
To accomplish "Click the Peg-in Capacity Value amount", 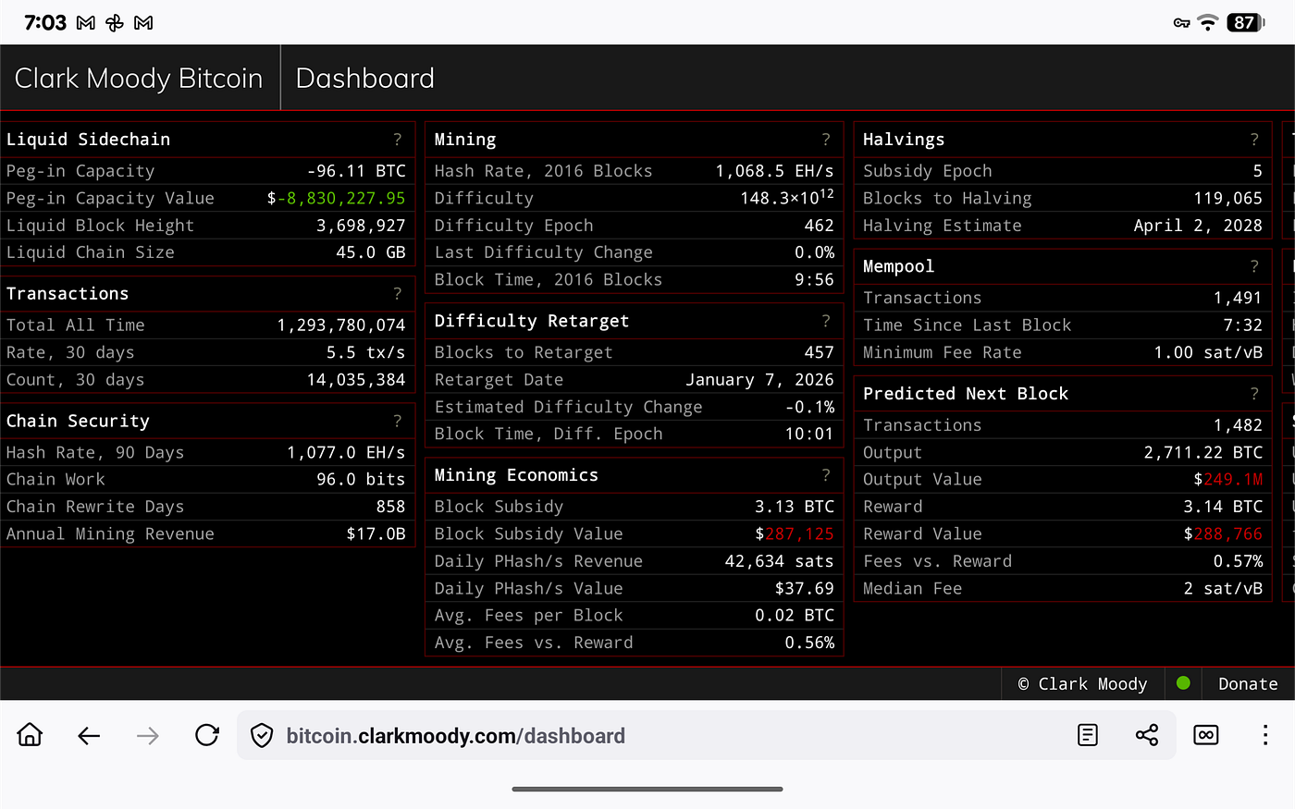I will [336, 199].
